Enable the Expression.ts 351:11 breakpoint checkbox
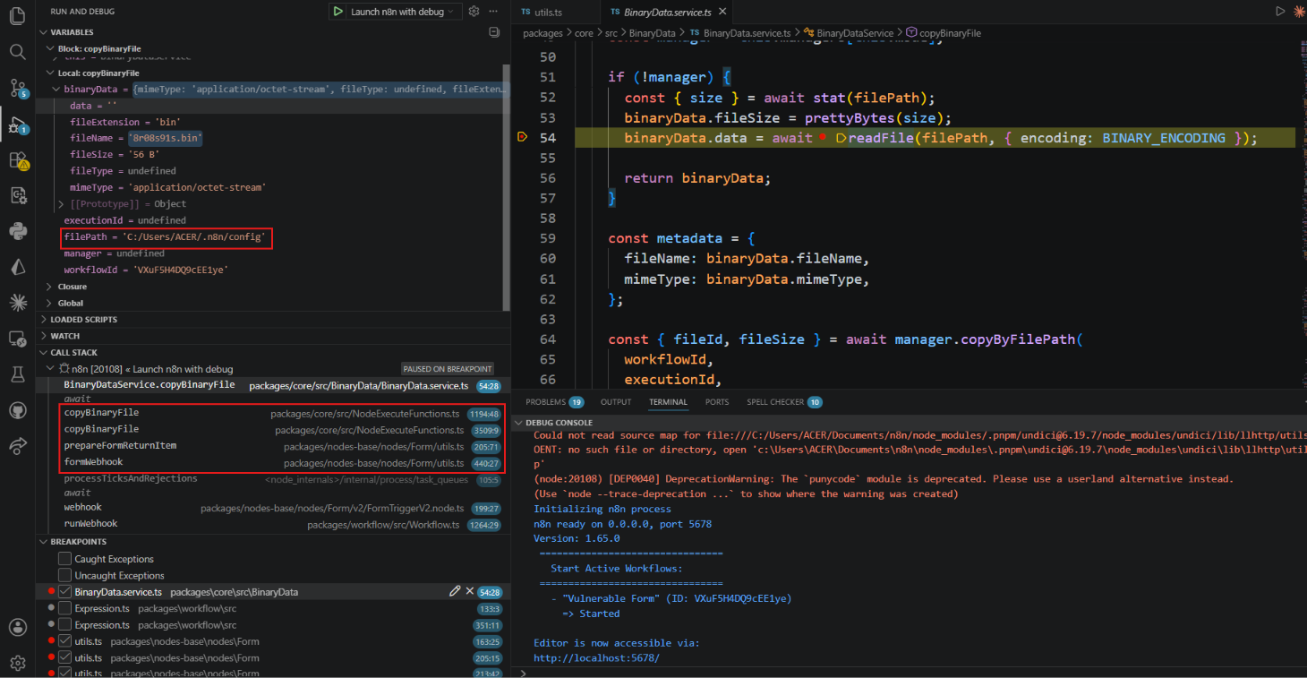 coord(64,624)
